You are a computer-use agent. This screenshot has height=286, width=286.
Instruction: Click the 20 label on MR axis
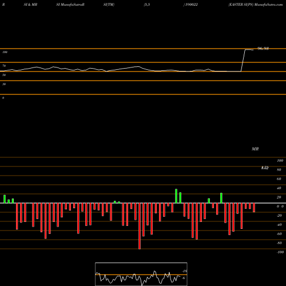pyautogui.click(x=279, y=197)
